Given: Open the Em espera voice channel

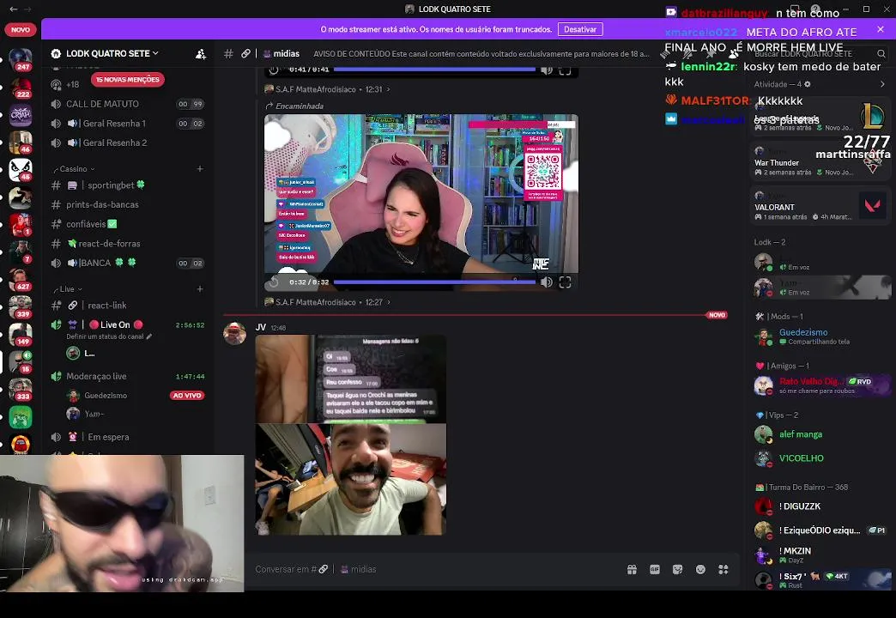Looking at the screenshot, I should coord(127,437).
